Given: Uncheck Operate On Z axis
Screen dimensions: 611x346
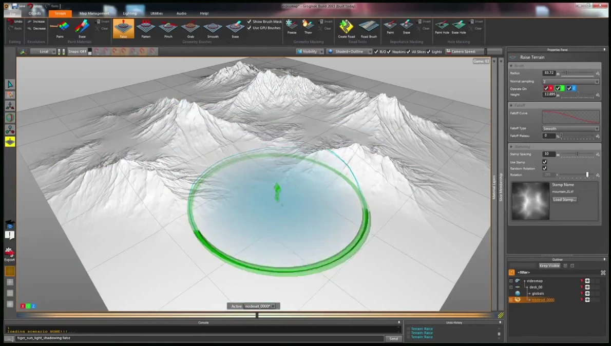Looking at the screenshot, I should click(x=569, y=88).
